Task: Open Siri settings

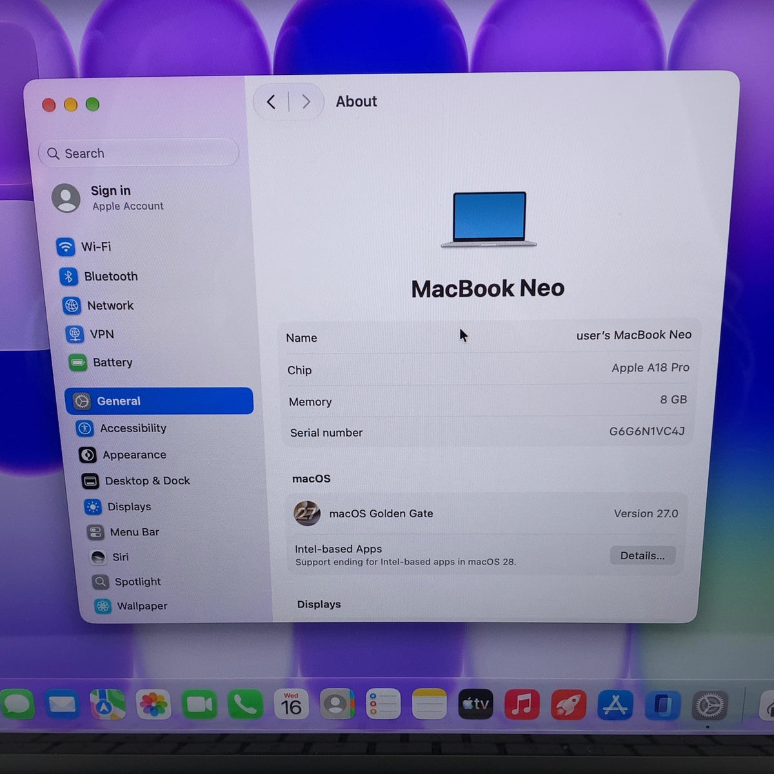Action: pos(110,557)
